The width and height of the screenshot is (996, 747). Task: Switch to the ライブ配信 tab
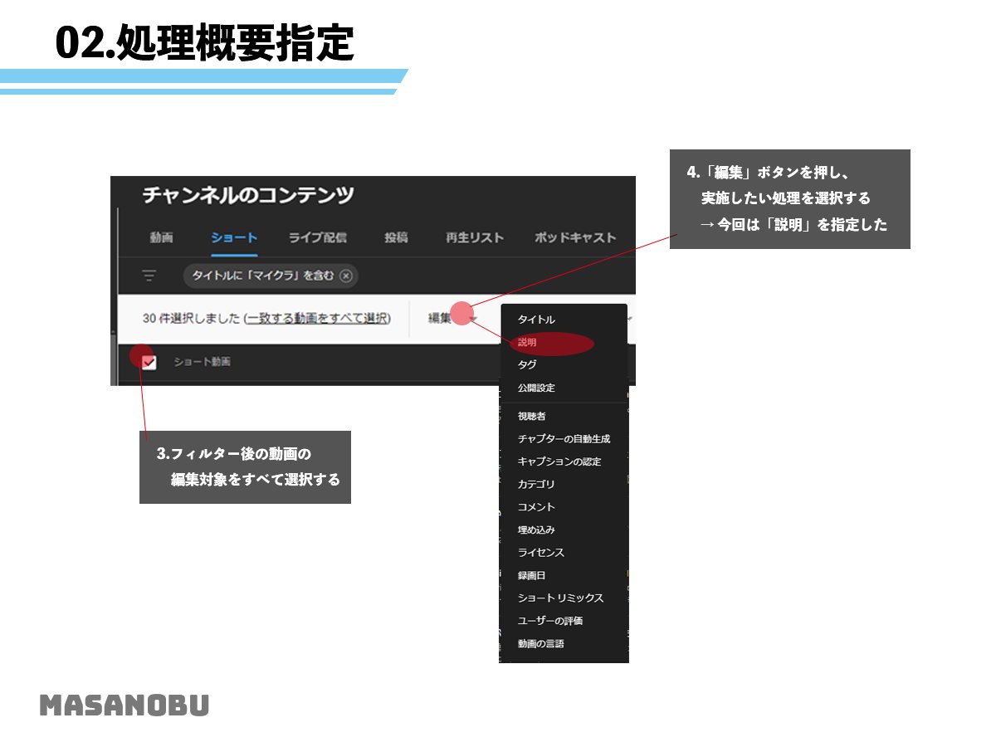click(318, 237)
